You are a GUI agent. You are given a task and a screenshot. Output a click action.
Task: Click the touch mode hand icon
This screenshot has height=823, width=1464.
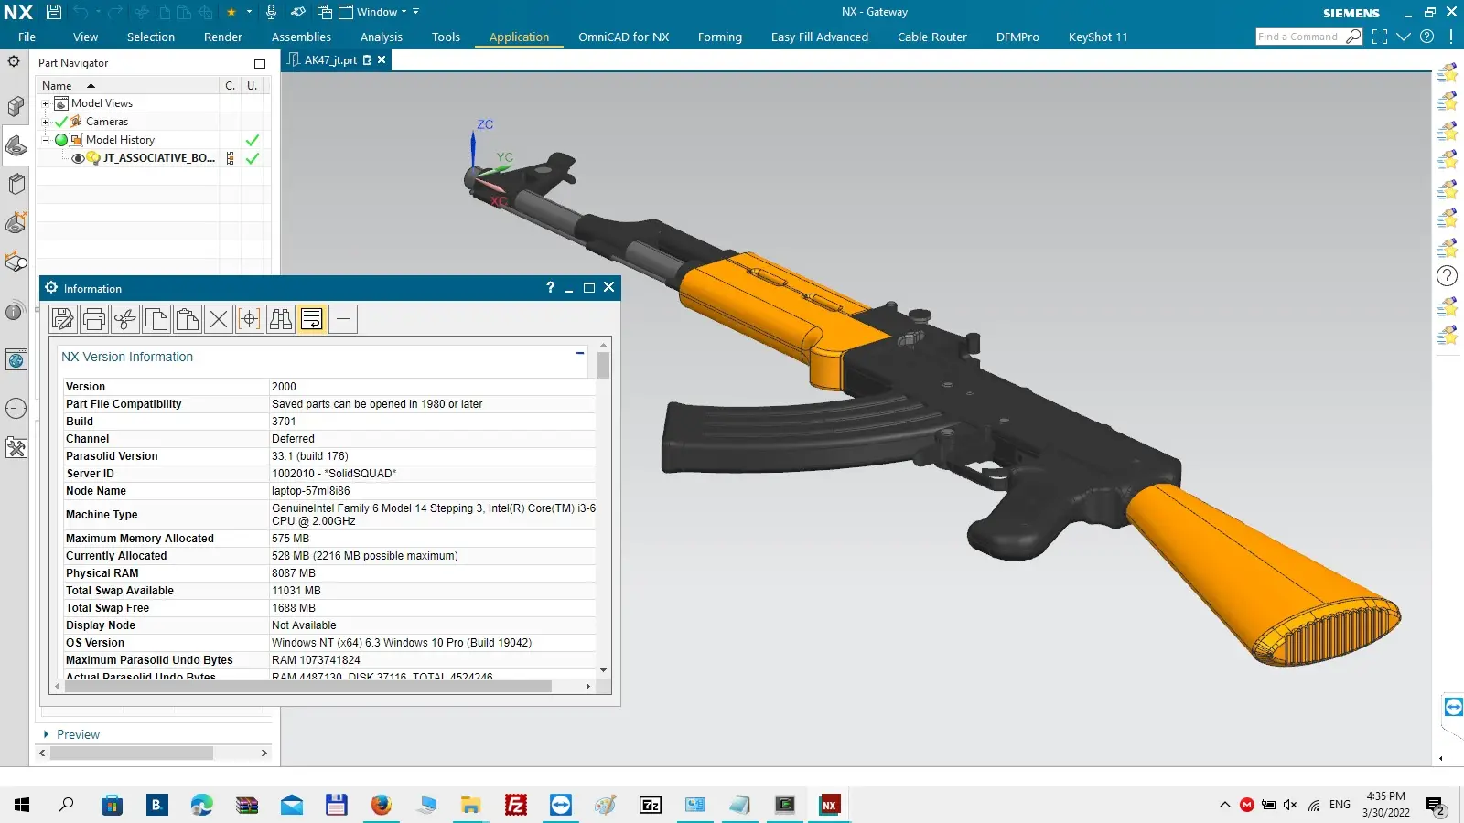pos(298,12)
